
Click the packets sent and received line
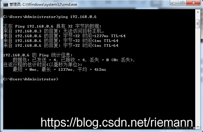73,60
